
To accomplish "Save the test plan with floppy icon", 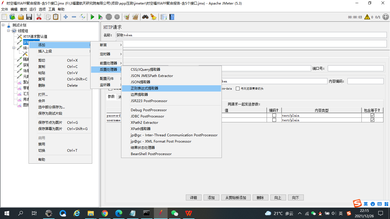I will (x=29, y=17).
